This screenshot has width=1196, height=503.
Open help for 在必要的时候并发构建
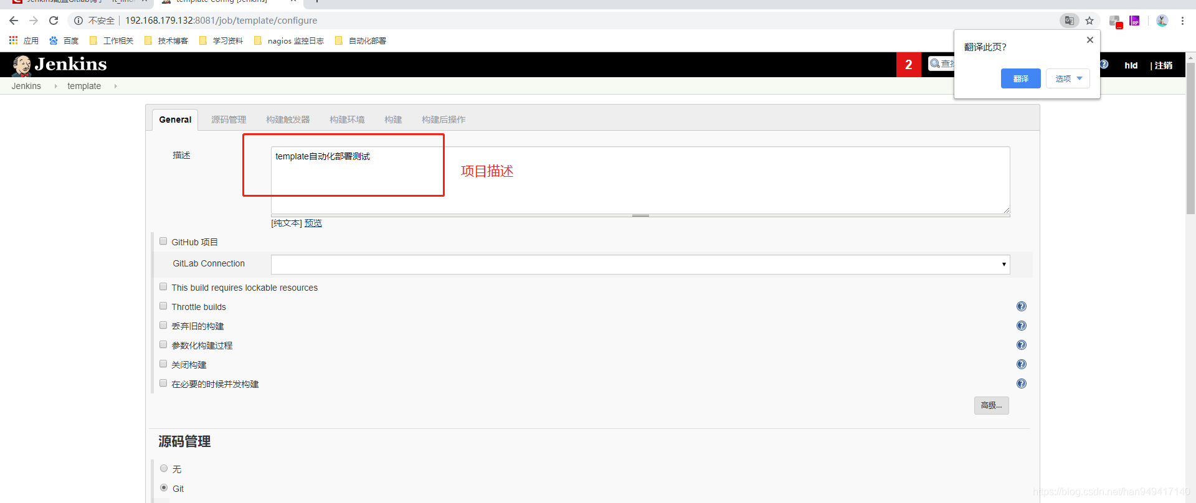(1022, 383)
